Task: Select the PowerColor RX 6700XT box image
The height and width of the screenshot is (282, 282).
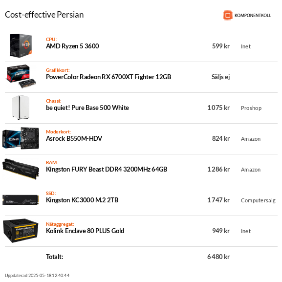Action: pyautogui.click(x=21, y=76)
